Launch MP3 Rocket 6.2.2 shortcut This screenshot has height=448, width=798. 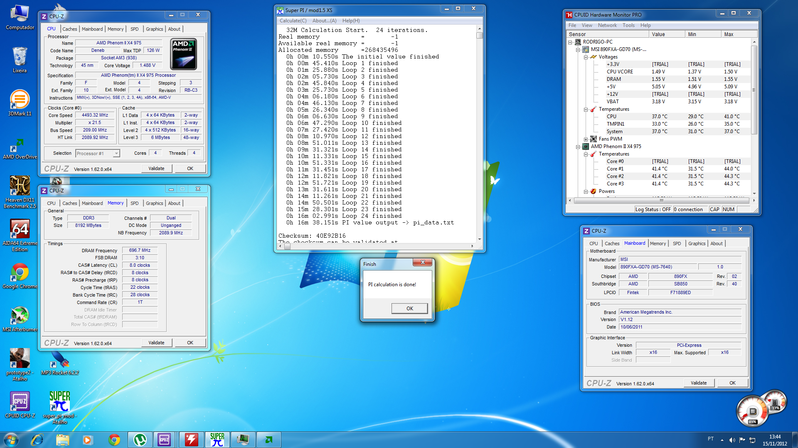(x=60, y=363)
